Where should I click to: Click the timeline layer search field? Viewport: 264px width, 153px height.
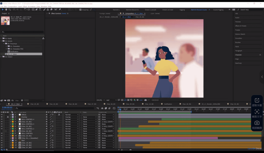[55, 108]
